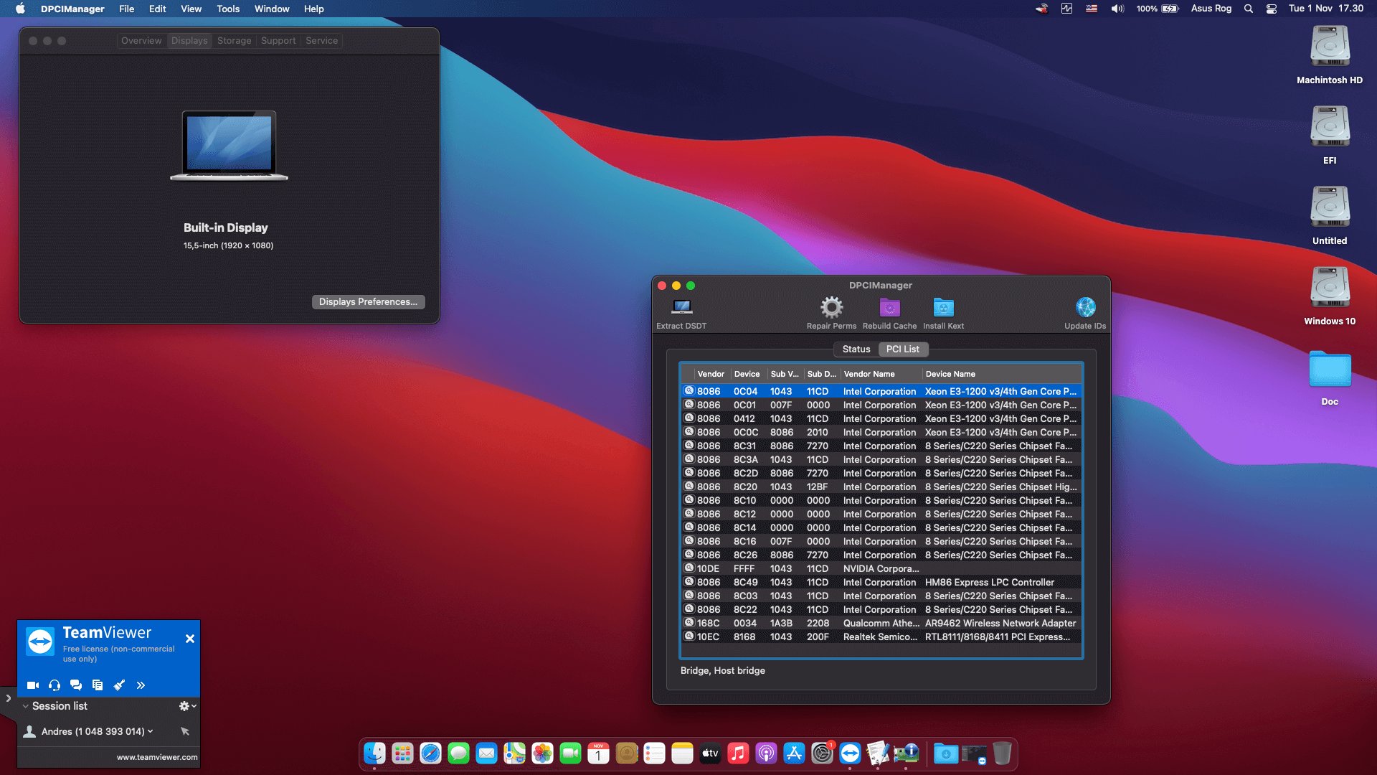Open Install Kext in DPCIManager
Viewport: 1377px width, 775px height.
coord(942,309)
